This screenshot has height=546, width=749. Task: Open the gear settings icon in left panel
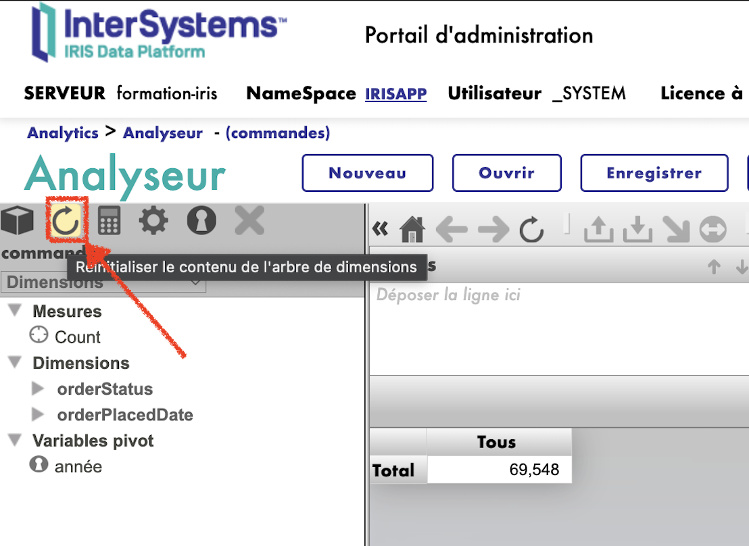pos(153,220)
